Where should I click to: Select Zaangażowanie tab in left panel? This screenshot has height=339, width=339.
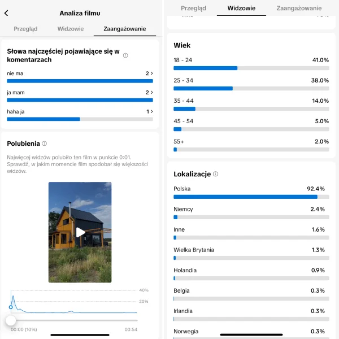125,28
